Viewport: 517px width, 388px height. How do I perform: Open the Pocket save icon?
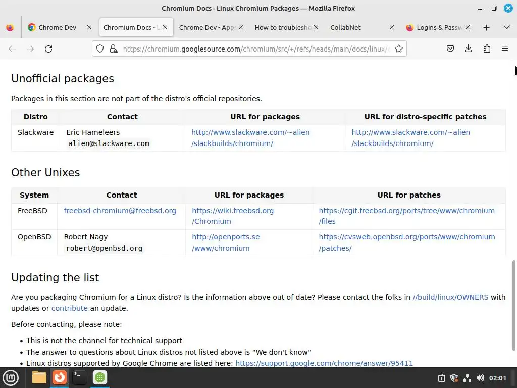[x=450, y=49]
